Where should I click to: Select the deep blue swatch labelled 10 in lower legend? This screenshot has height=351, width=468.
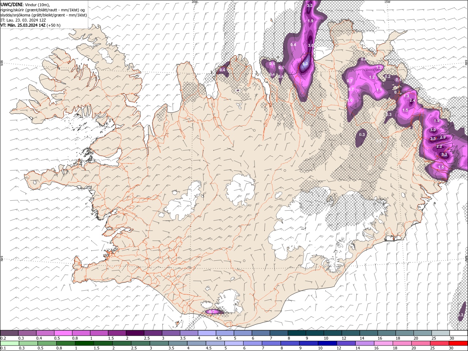point(327,343)
